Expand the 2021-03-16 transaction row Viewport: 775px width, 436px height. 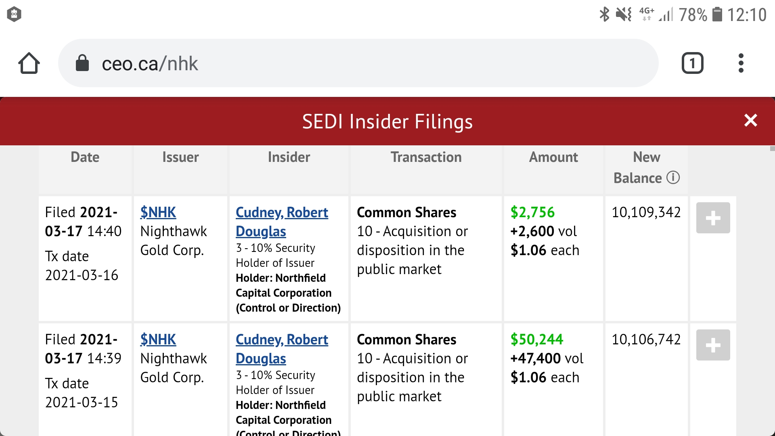tap(713, 218)
